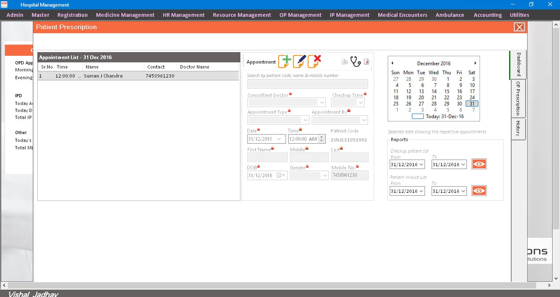Screen dimensions: 560x297
Task: Go to previous month in calendar
Action: [x=392, y=63]
